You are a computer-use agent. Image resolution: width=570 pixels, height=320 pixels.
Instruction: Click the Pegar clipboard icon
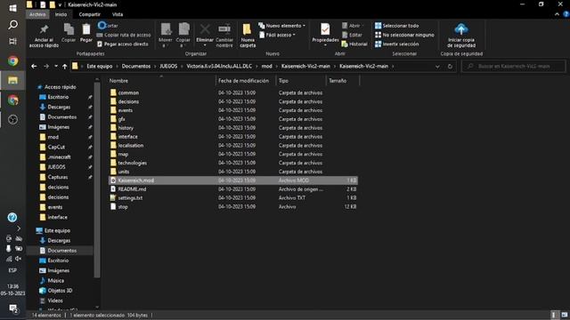[86, 33]
